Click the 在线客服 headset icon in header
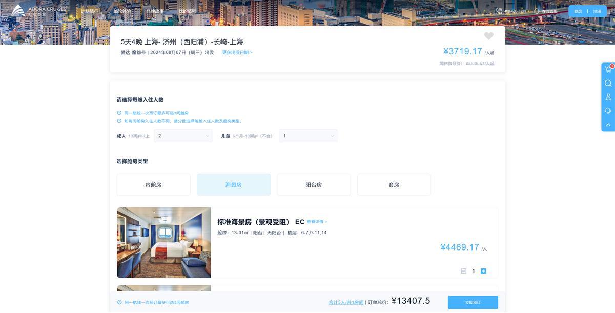This screenshot has width=615, height=313. pos(537,11)
